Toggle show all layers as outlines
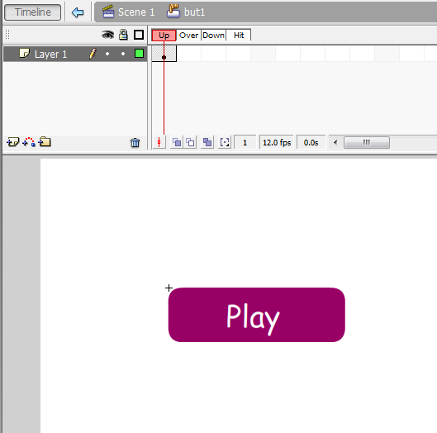The width and height of the screenshot is (437, 433). click(x=139, y=35)
